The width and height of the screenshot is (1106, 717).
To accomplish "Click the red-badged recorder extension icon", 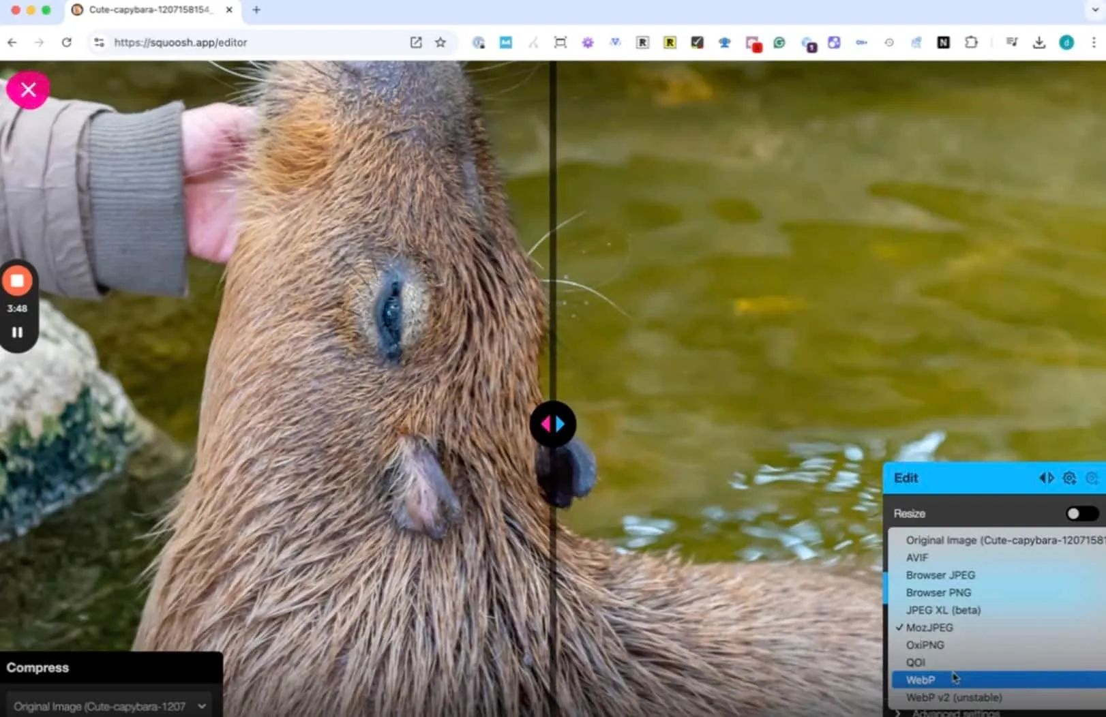I will click(x=753, y=44).
